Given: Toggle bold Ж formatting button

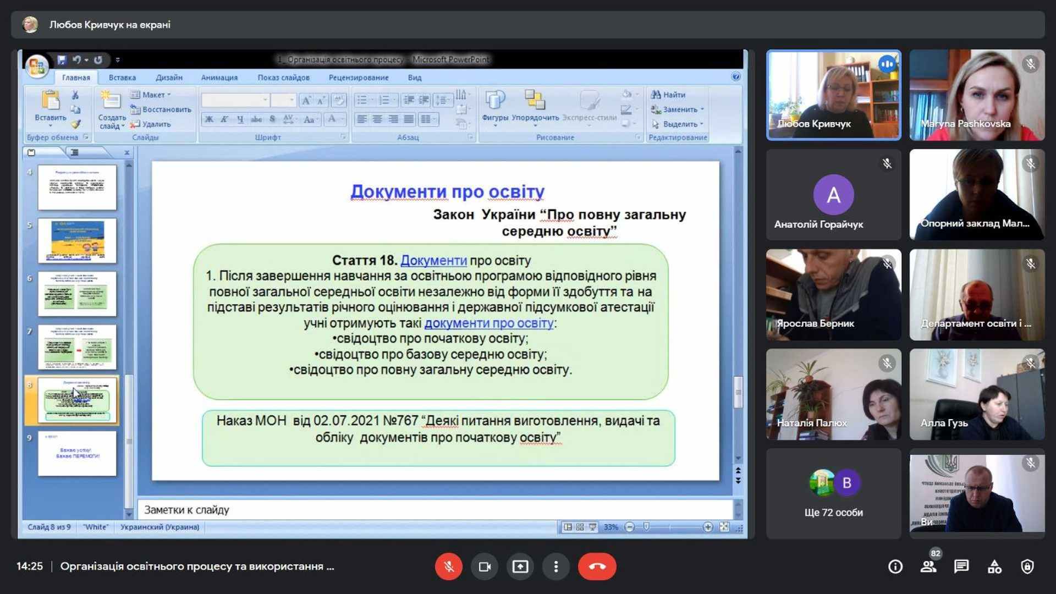Looking at the screenshot, I should pos(209,119).
